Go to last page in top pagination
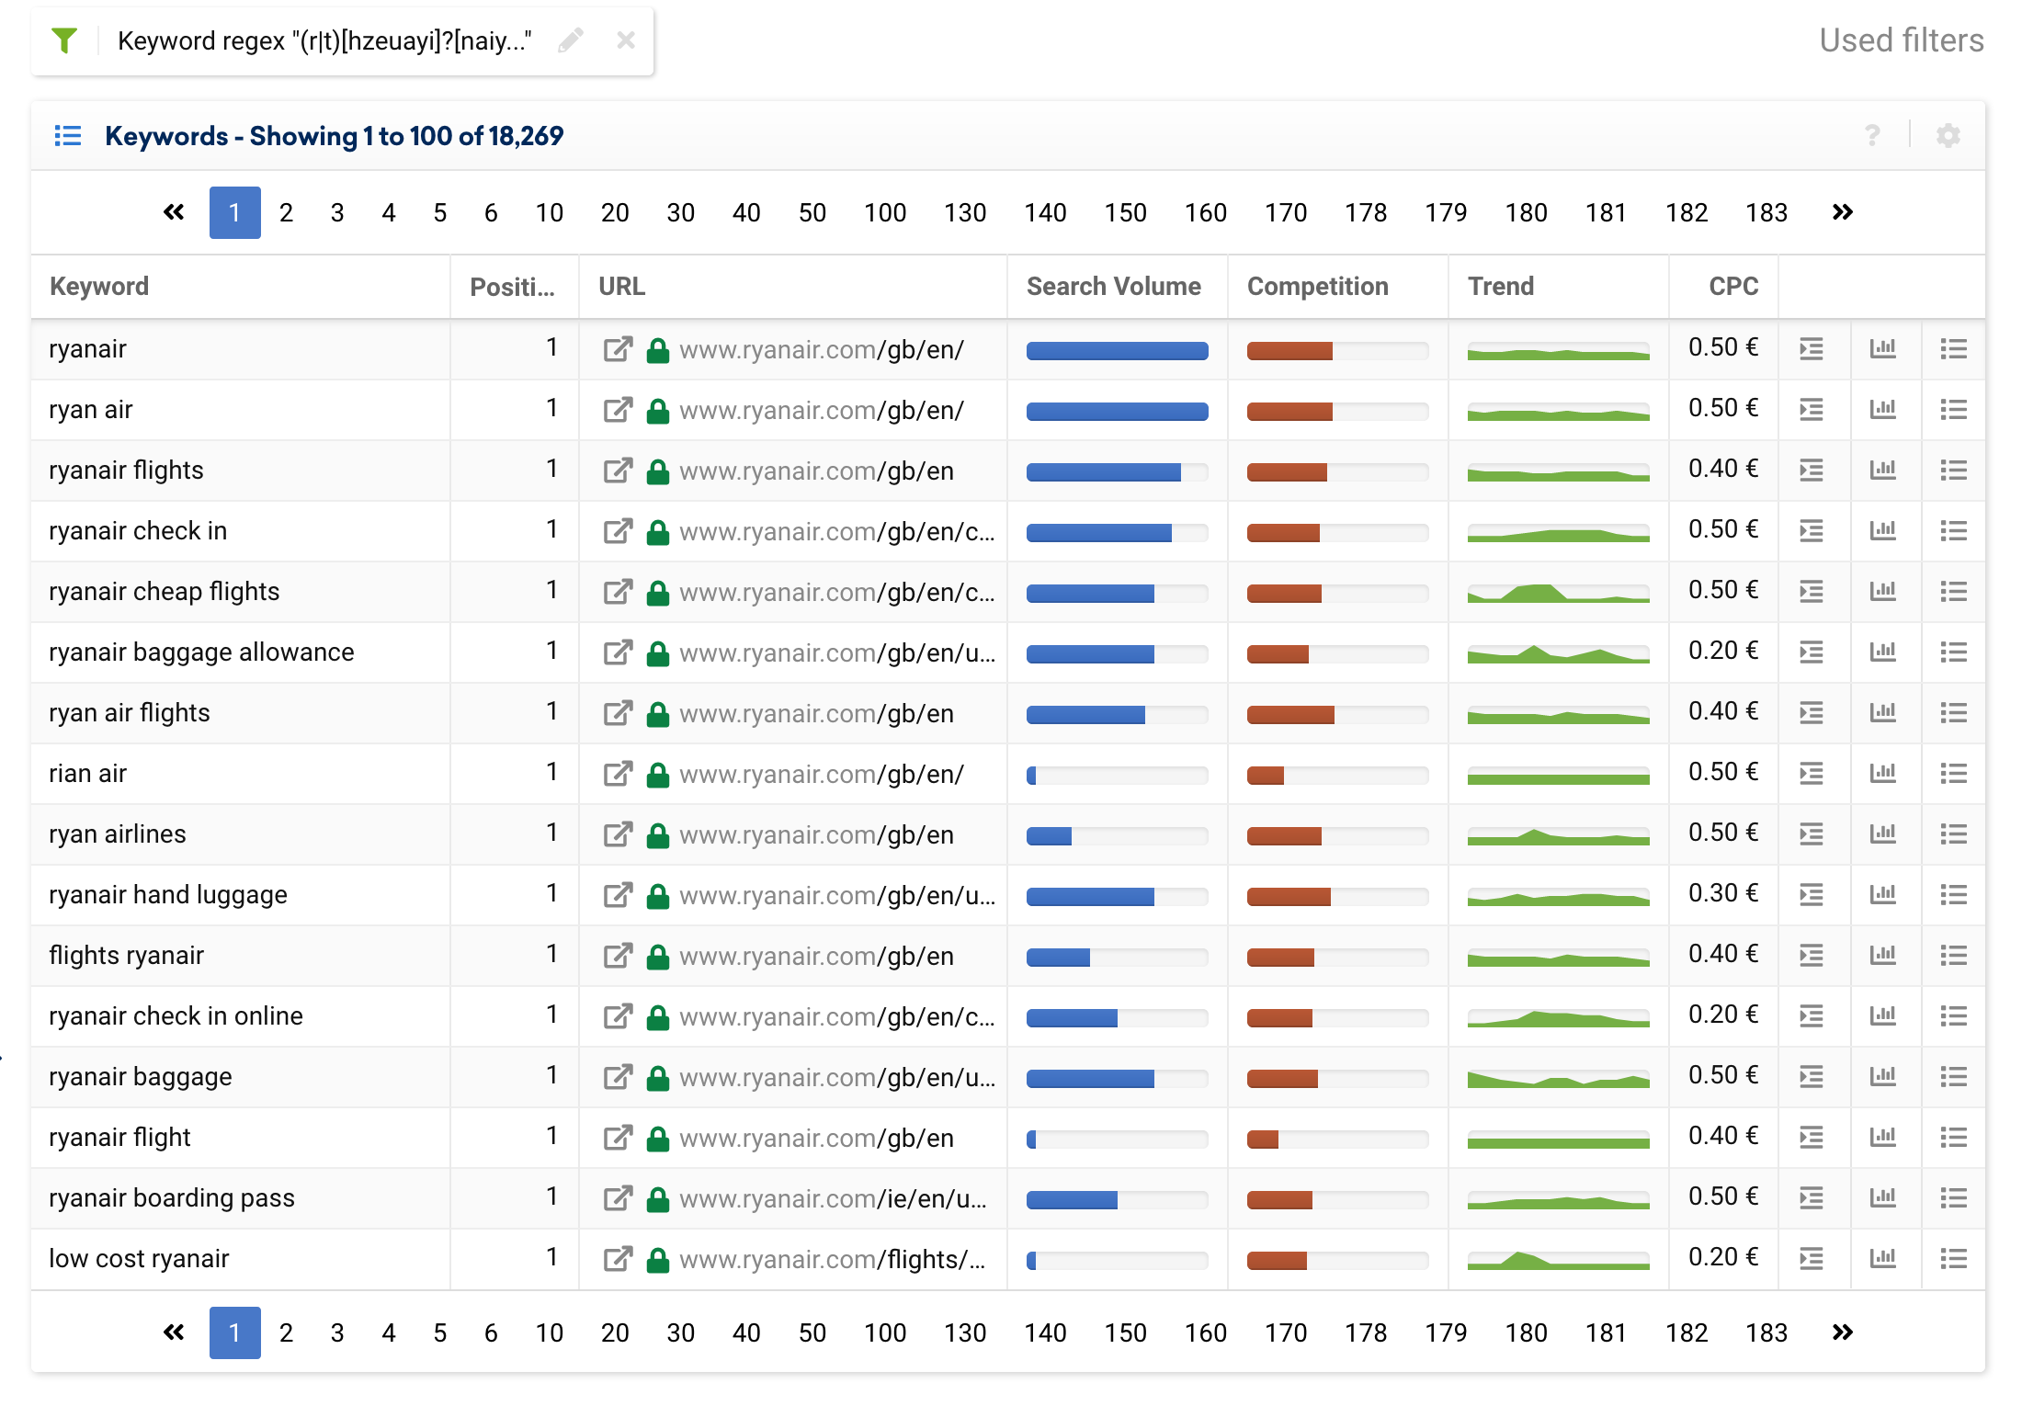Image resolution: width=2022 pixels, height=1406 pixels. pos(1842,212)
